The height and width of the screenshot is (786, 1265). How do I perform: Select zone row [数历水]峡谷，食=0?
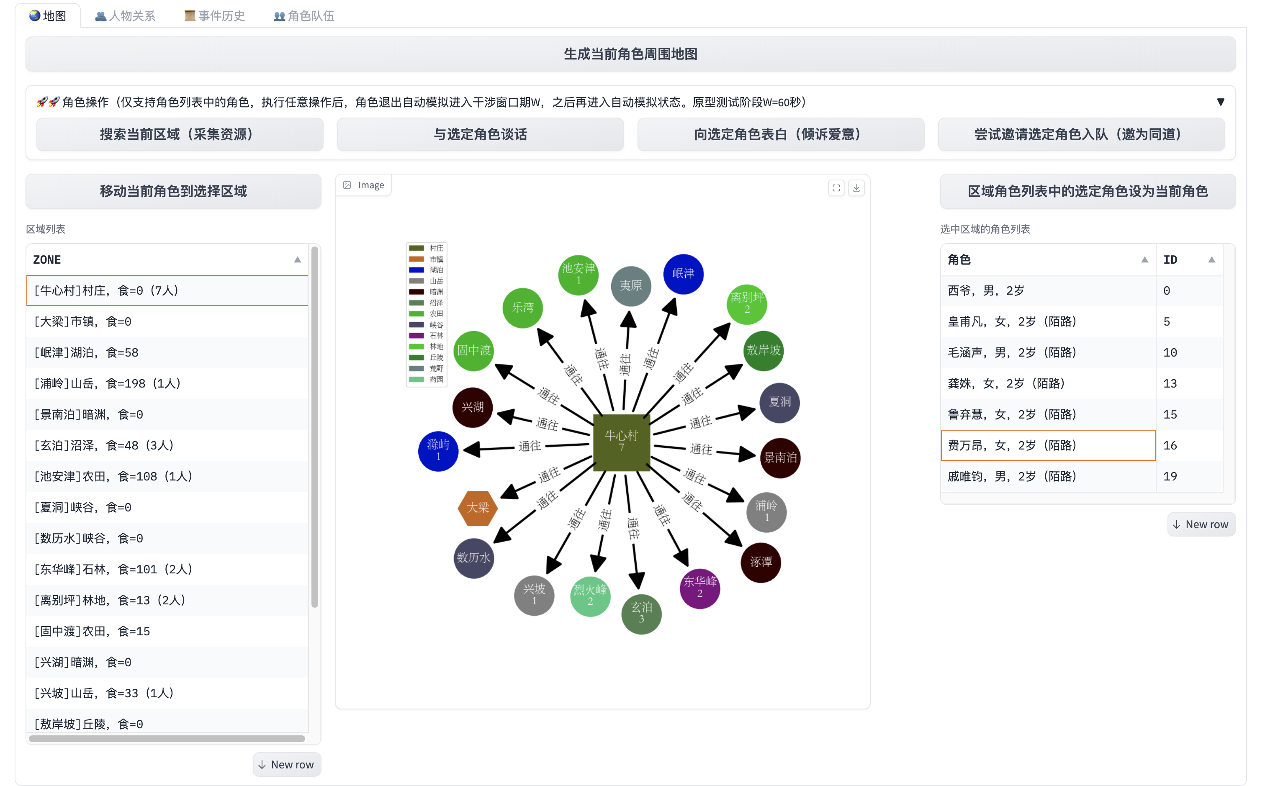pyautogui.click(x=167, y=538)
